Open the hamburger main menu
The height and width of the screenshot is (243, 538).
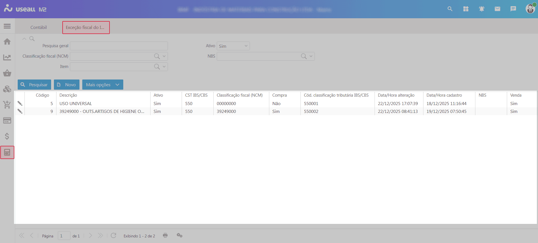(x=7, y=26)
